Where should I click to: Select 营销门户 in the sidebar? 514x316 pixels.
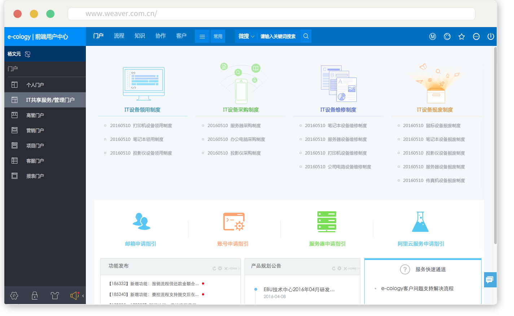tap(35, 130)
